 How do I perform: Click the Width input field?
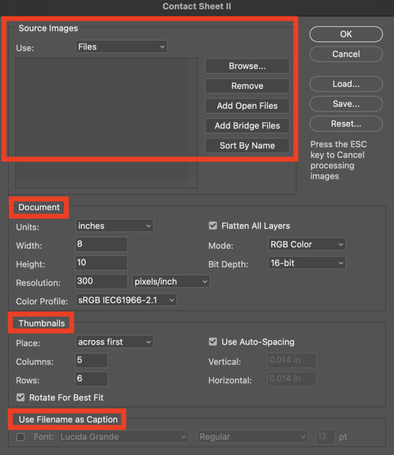point(101,245)
